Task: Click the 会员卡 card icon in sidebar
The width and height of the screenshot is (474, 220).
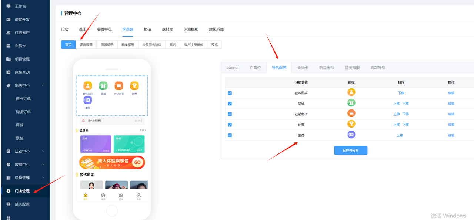Action: click(x=9, y=46)
